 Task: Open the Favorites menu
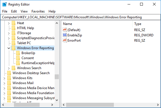click(x=38, y=11)
